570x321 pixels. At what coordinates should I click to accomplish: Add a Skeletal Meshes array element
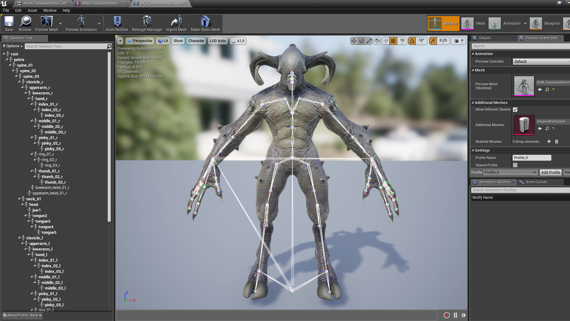(549, 141)
